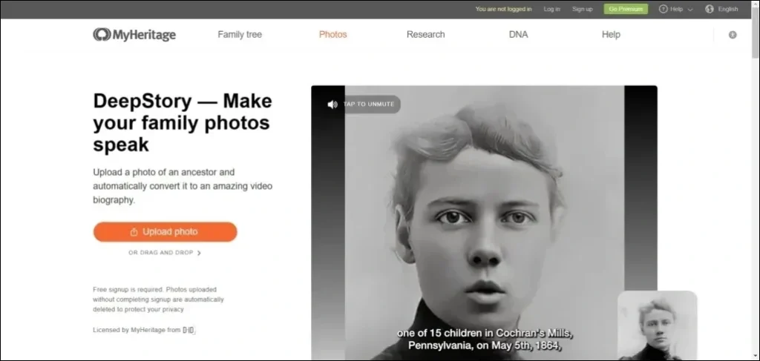Click the gray circular icon at navigation right
The image size is (760, 361).
(x=733, y=35)
